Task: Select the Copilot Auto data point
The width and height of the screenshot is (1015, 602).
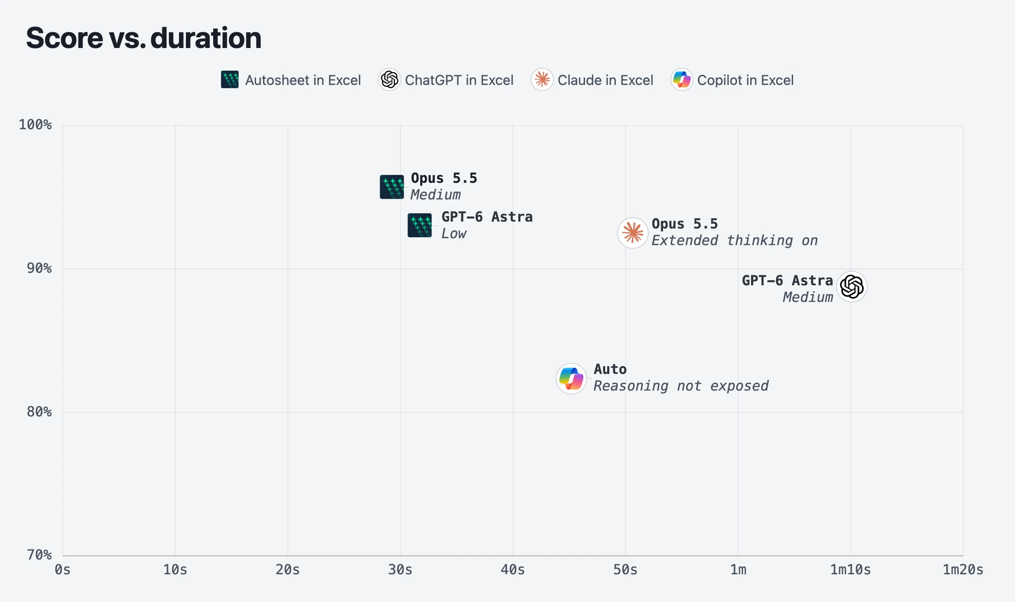Action: click(571, 379)
